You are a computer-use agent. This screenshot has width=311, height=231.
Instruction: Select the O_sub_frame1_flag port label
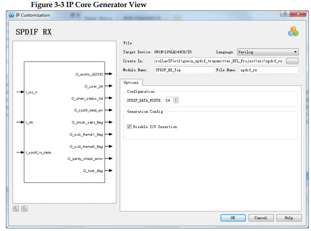[x=86, y=135]
